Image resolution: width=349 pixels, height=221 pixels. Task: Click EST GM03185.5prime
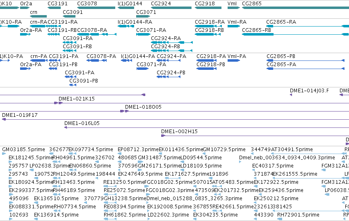pos(24,150)
